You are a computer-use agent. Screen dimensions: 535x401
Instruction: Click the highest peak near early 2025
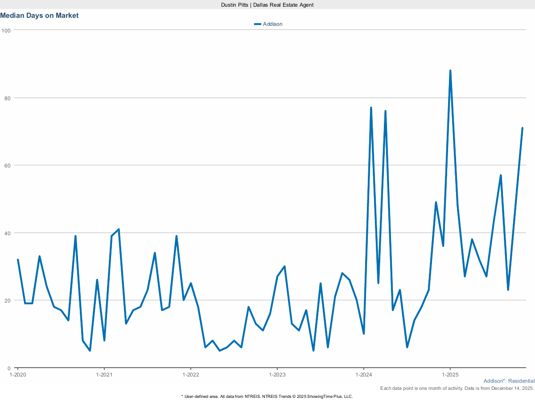click(x=450, y=70)
